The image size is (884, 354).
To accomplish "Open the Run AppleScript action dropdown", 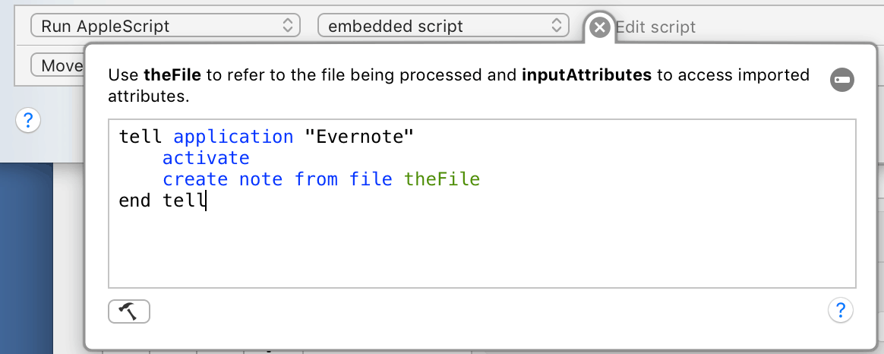I will [x=166, y=26].
